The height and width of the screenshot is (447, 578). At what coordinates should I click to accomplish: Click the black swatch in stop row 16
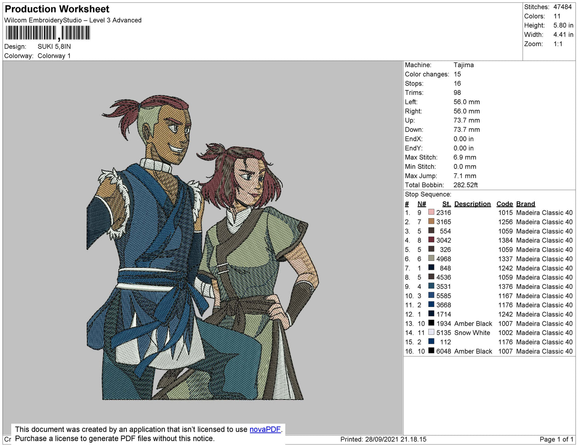tap(431, 351)
